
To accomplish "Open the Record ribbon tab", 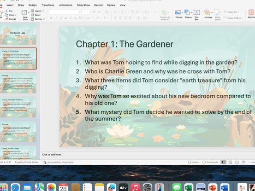I will [98, 5].
